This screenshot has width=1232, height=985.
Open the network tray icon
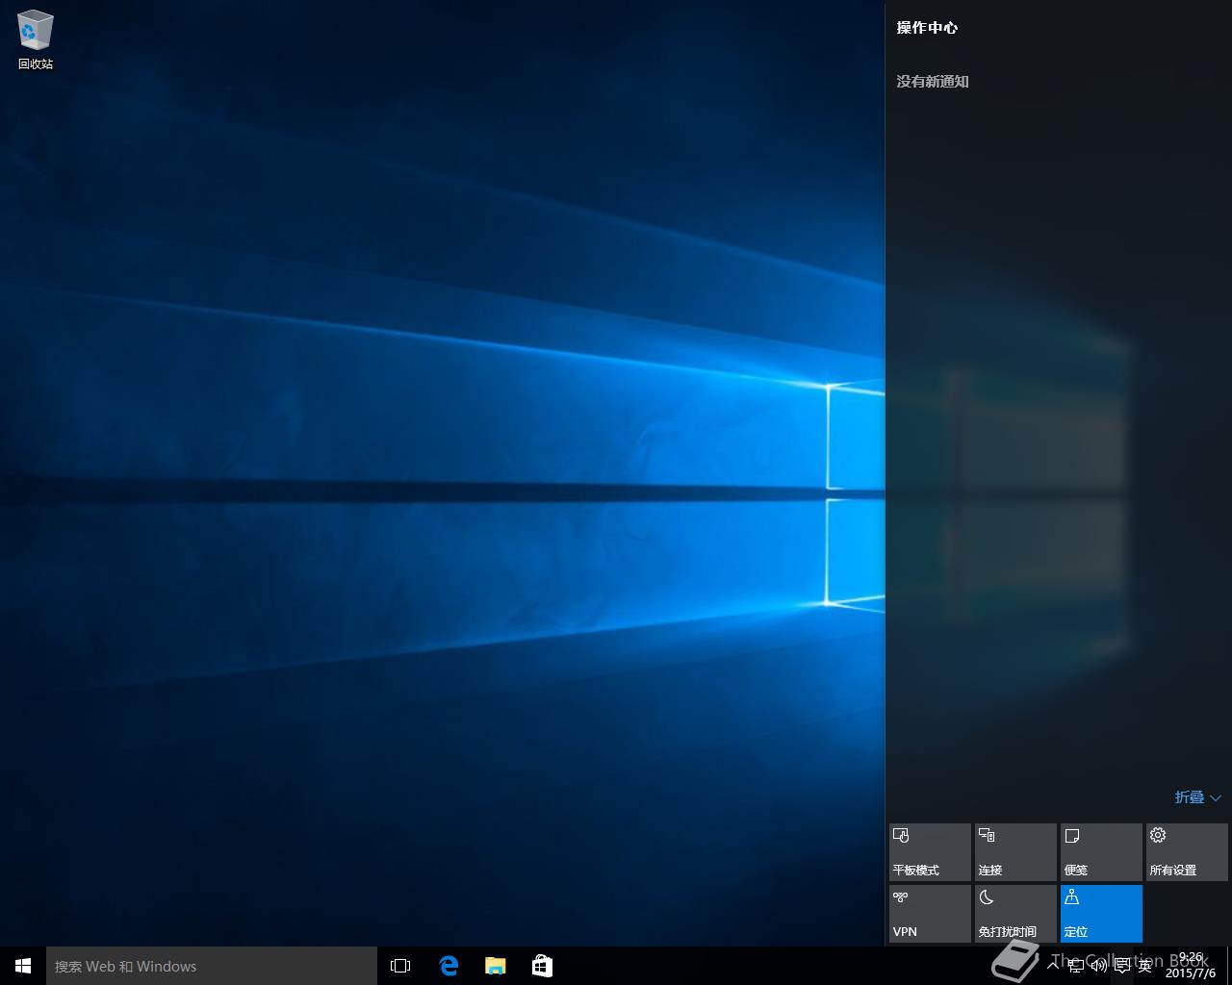coord(1076,966)
